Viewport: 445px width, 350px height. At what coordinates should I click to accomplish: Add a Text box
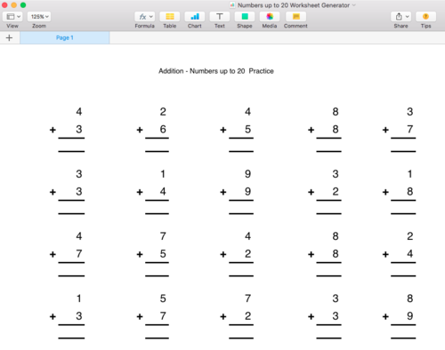(220, 17)
